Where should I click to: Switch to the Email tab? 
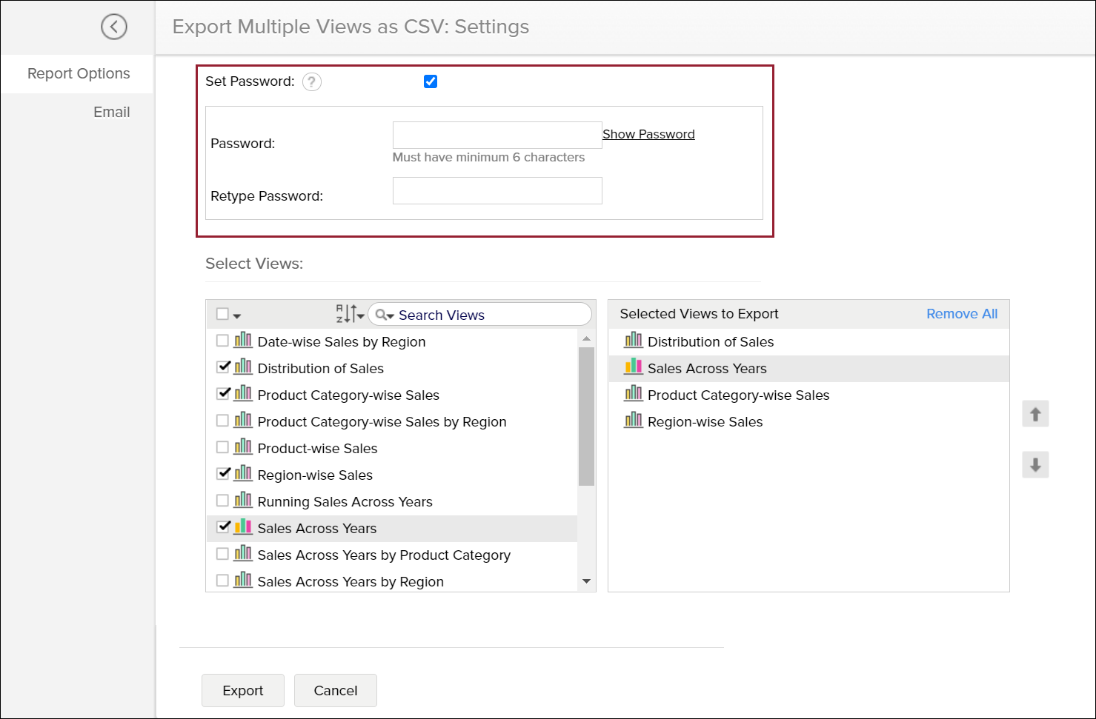pos(111,112)
